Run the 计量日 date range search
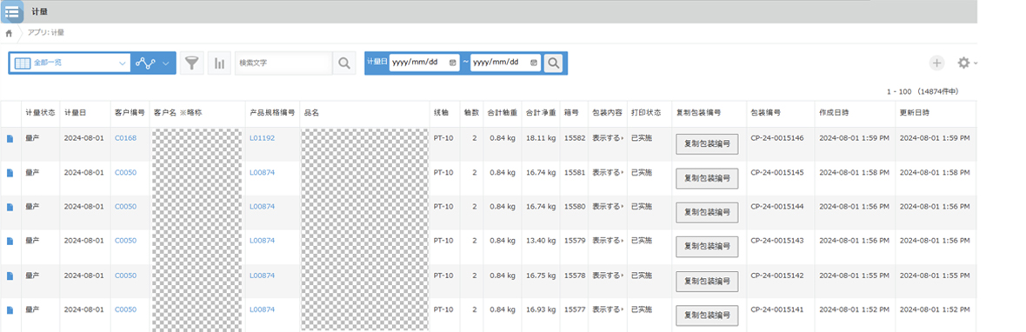 tap(554, 63)
